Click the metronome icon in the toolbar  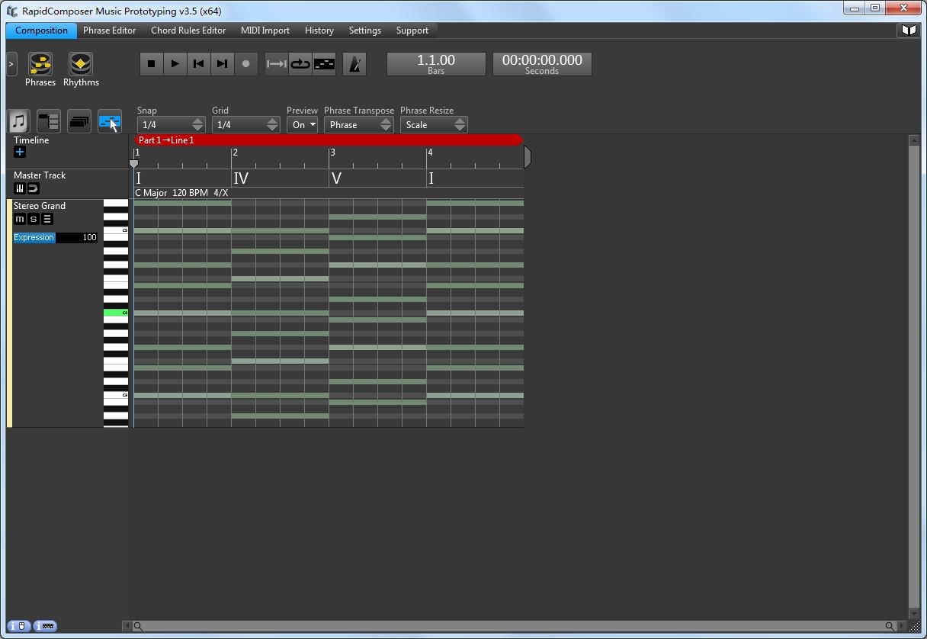click(354, 64)
